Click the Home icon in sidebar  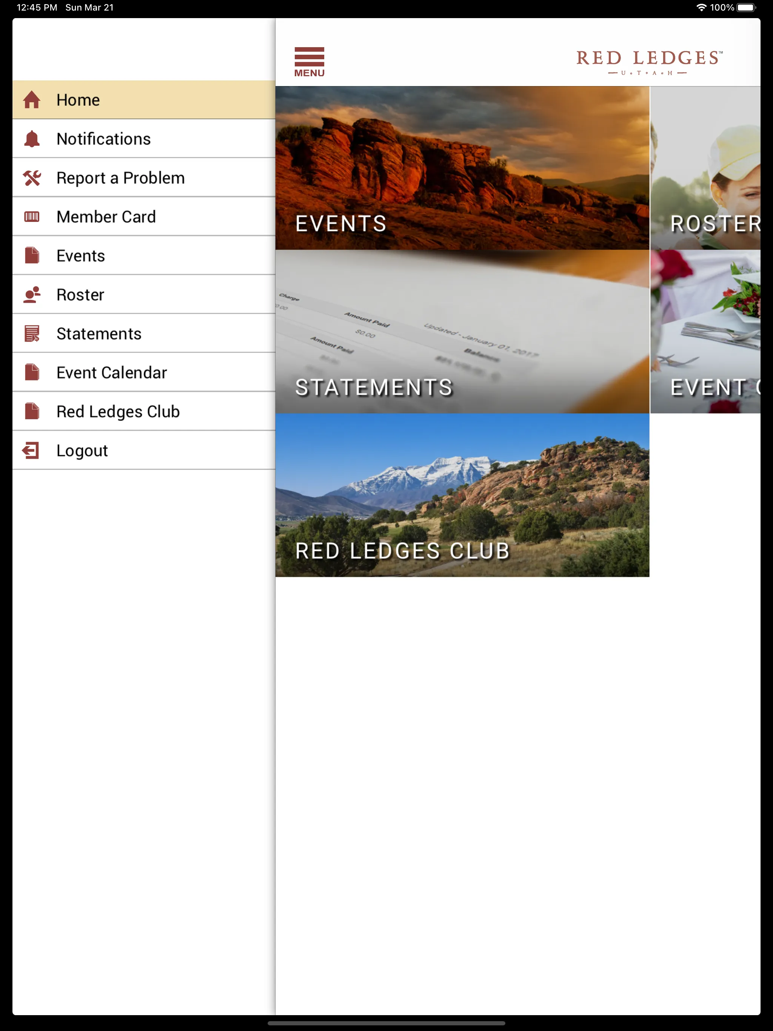coord(32,99)
